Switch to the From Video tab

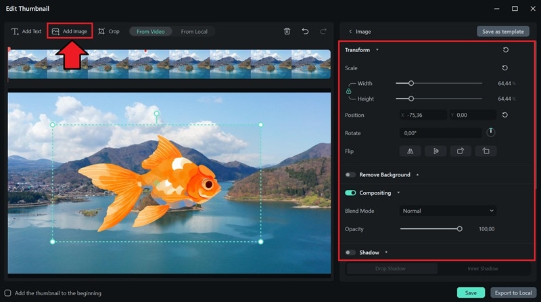click(150, 31)
